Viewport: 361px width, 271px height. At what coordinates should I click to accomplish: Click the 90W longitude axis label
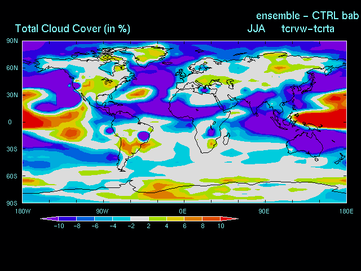point(102,211)
